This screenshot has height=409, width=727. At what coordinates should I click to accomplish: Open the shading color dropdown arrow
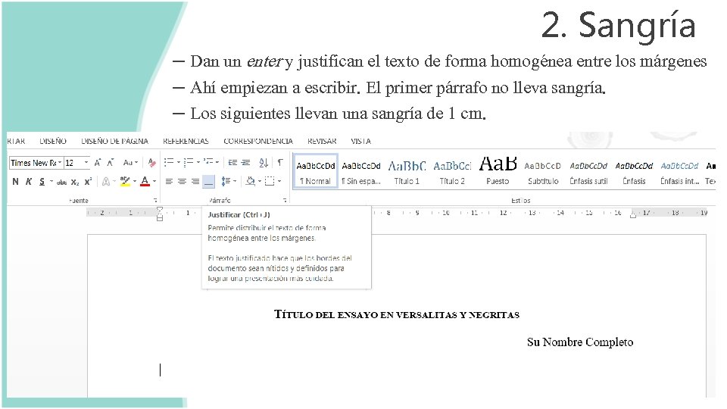click(260, 181)
